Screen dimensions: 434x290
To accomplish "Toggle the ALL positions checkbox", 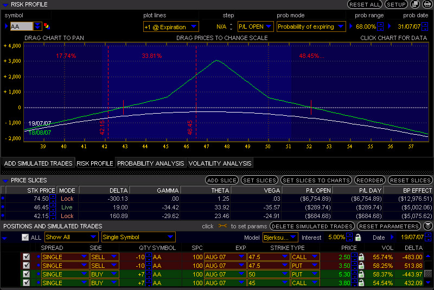I will [x=25, y=237].
